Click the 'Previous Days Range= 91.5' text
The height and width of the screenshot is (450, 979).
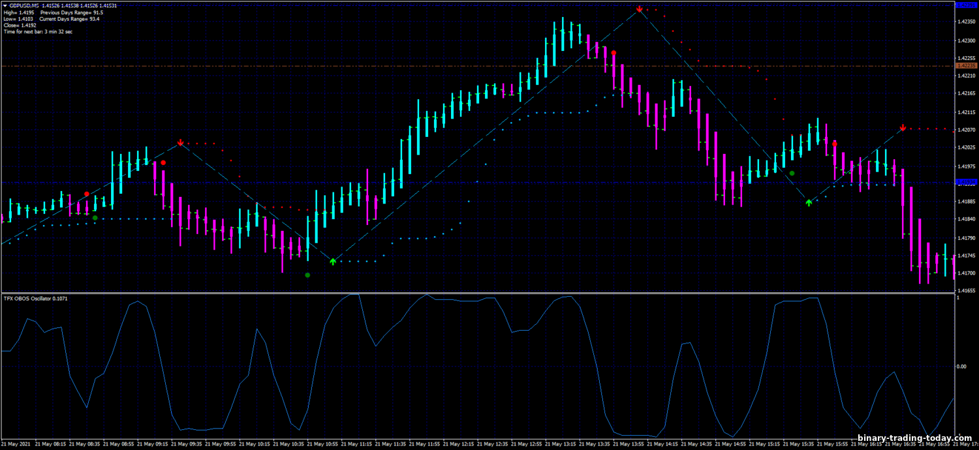click(71, 12)
